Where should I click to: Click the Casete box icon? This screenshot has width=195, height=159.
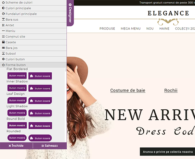(3, 42)
